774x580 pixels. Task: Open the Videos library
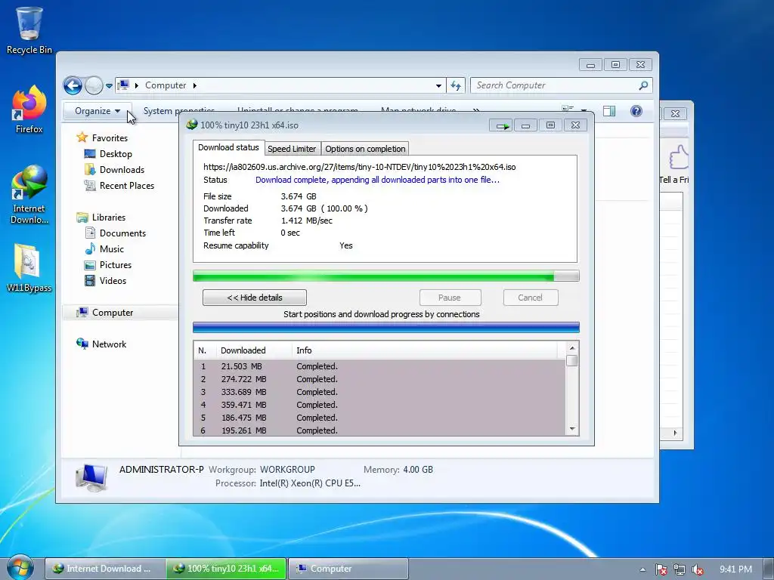coord(113,281)
